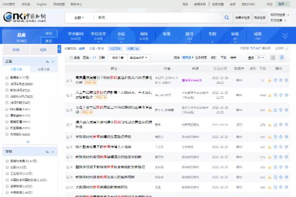Collapse left sidebar with blue arrow
This screenshot has height=197, width=296.
[x=59, y=49]
